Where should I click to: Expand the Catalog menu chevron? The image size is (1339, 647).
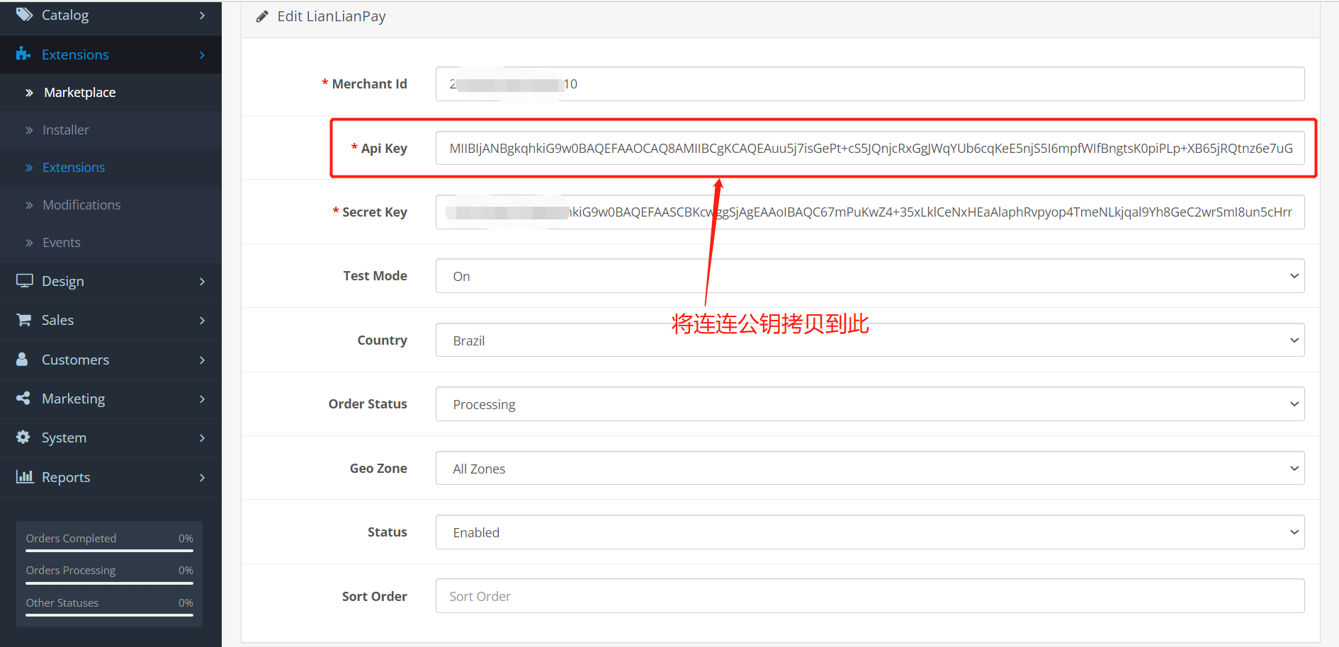202,15
